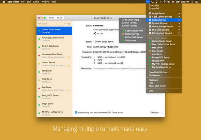This screenshot has height=140, width=201.
Task: Toggle Codinn Data Server dot in submenu
Action: point(123,31)
